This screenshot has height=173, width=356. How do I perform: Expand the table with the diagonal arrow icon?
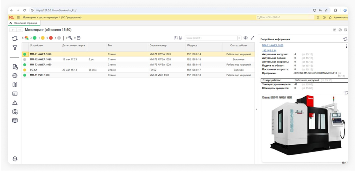coord(253,38)
